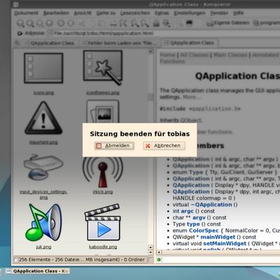
Task: Select the picture frame image thumbnail
Action: 103,112
